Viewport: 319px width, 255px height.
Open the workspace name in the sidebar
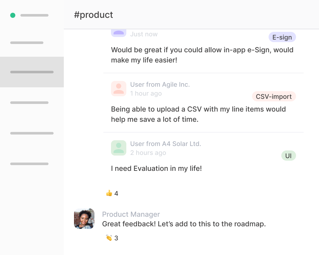pos(34,15)
